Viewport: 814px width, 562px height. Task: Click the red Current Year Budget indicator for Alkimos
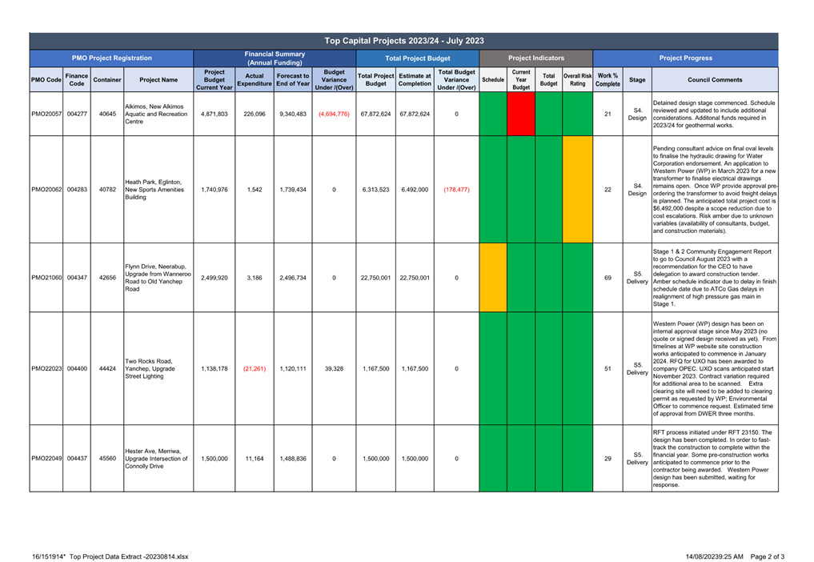pyautogui.click(x=521, y=114)
